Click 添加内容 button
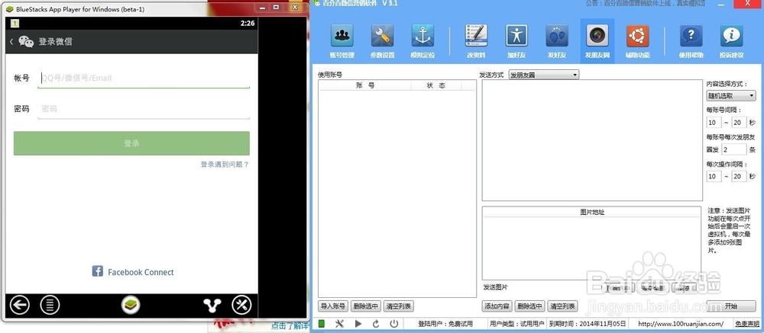This screenshot has width=764, height=333. coord(497,306)
